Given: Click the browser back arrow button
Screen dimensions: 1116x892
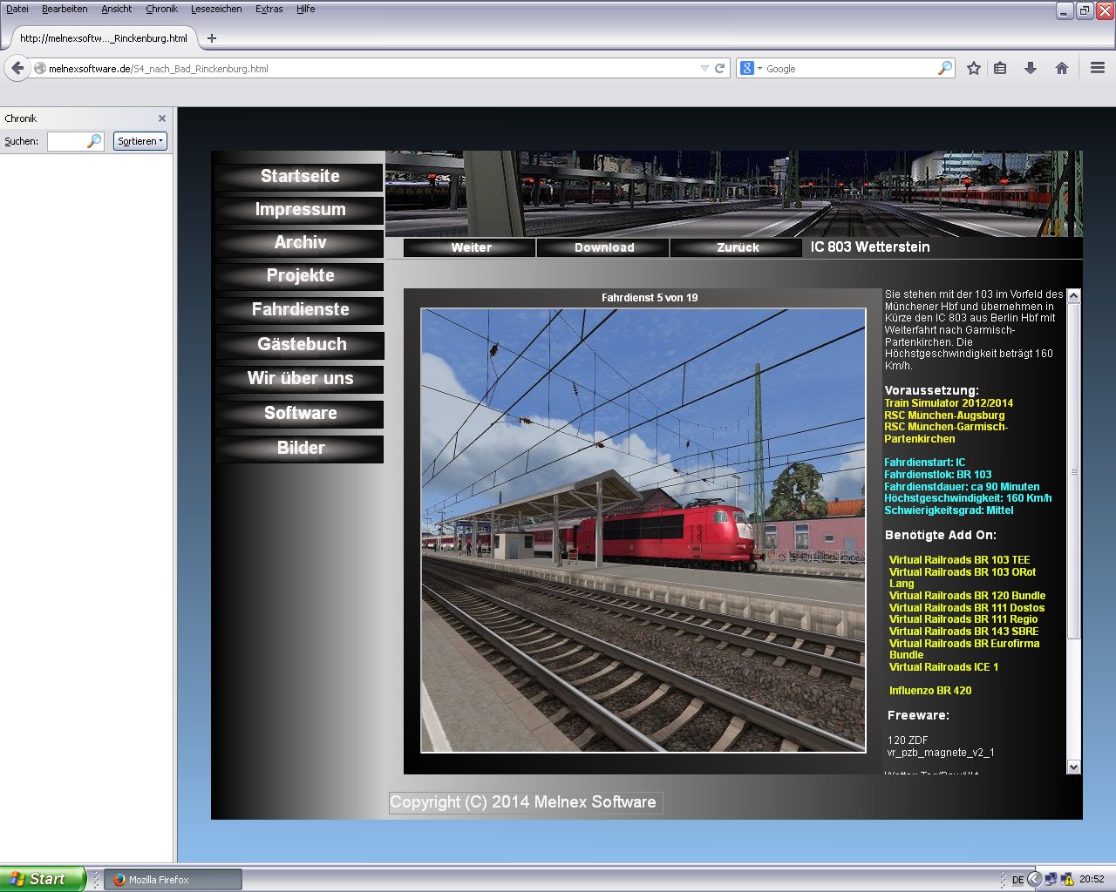Looking at the screenshot, I should coord(17,68).
